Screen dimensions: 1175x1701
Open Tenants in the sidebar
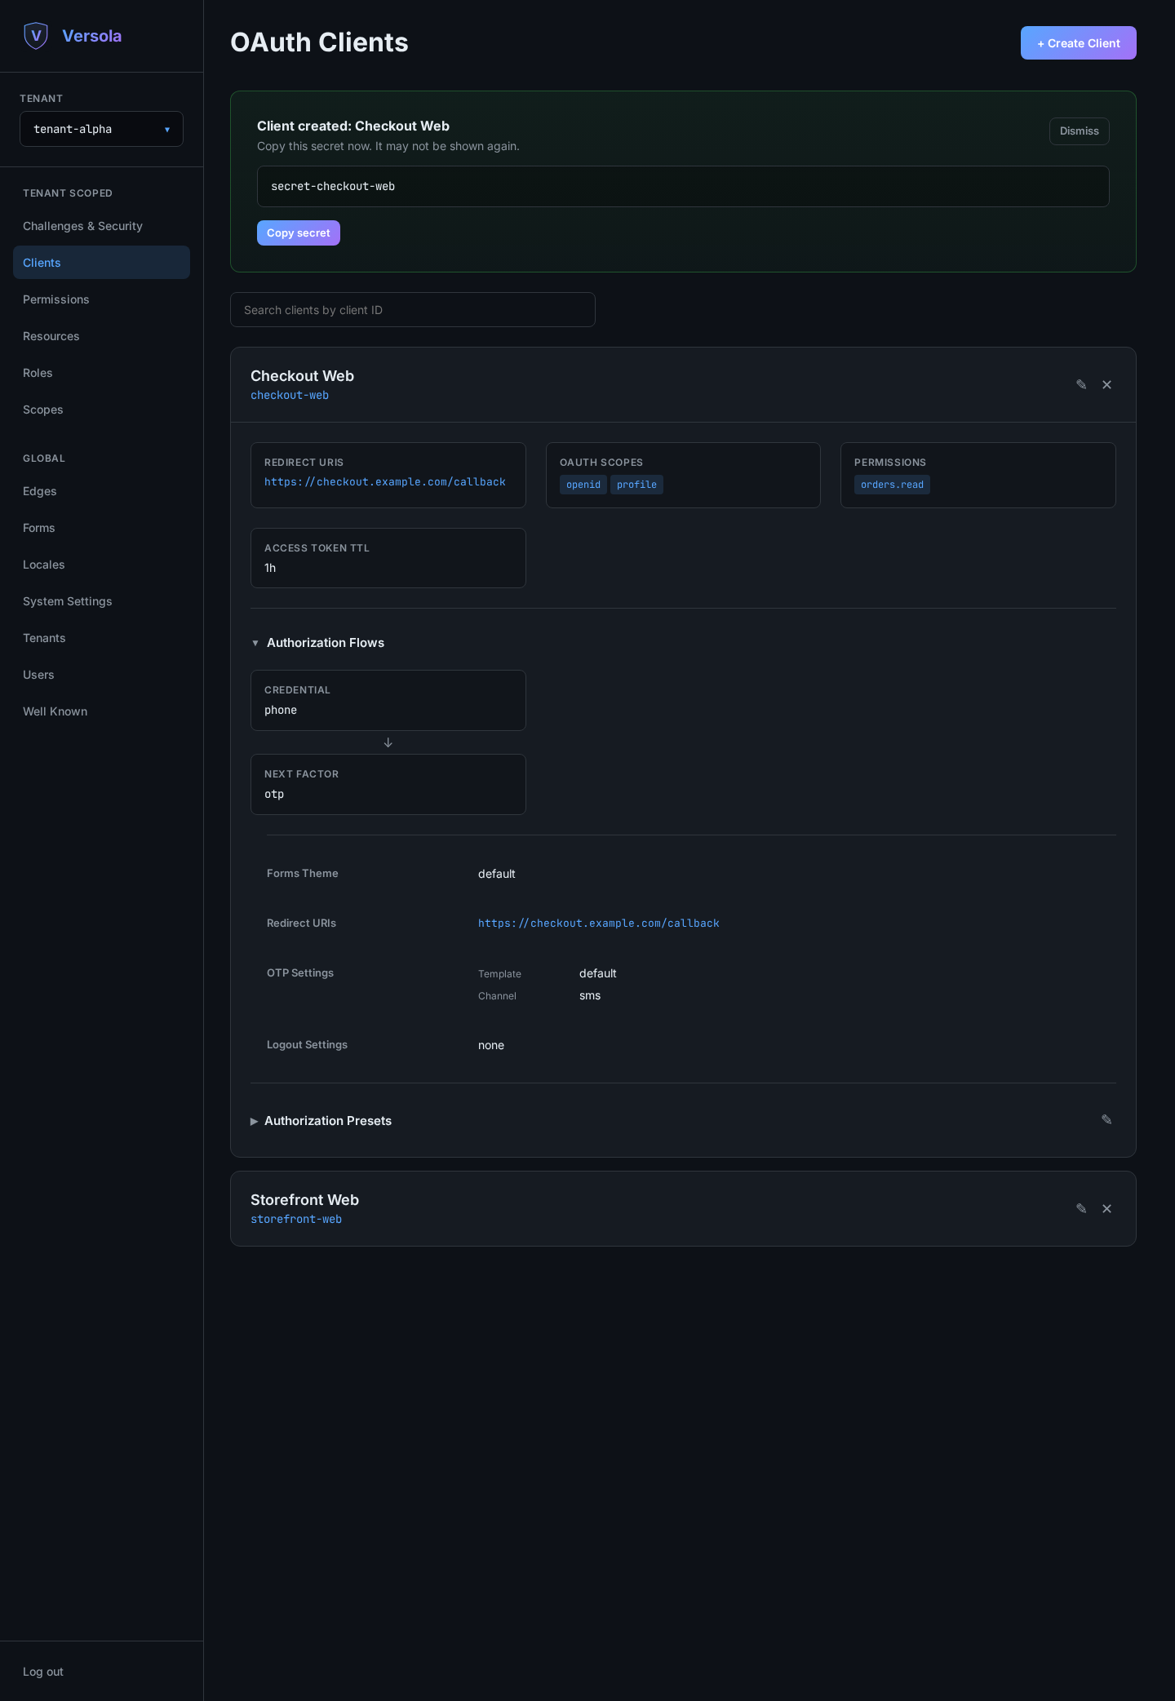[x=101, y=638]
